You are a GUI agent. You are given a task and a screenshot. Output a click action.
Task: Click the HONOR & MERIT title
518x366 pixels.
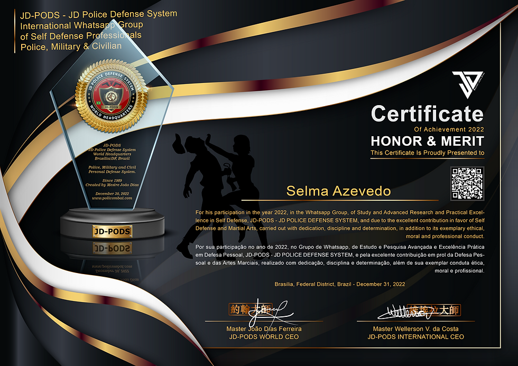coord(427,141)
